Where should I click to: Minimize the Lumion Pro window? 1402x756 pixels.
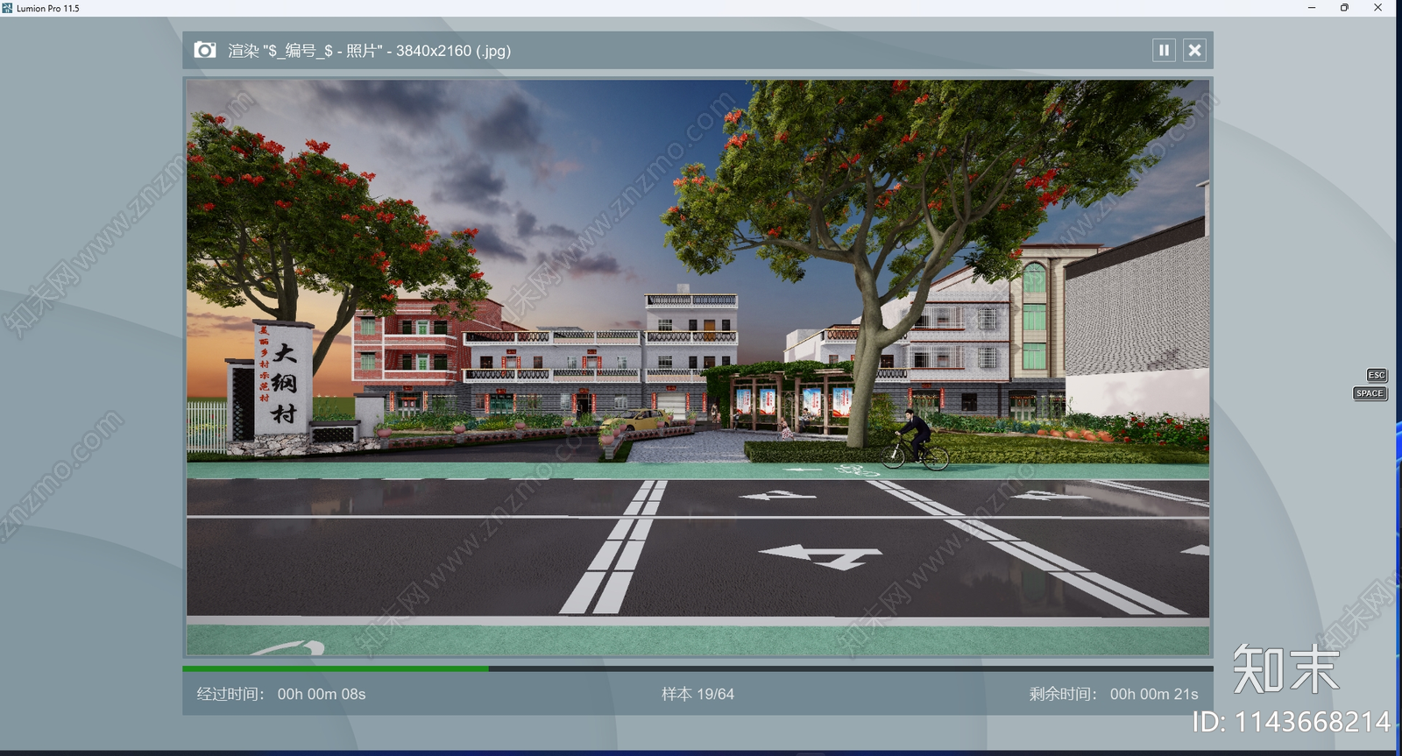[x=1312, y=8]
